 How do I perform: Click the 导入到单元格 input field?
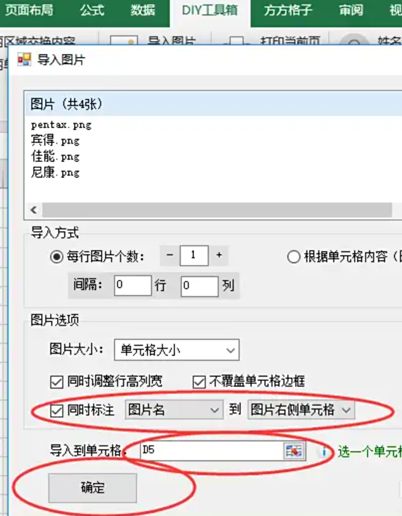tap(212, 451)
